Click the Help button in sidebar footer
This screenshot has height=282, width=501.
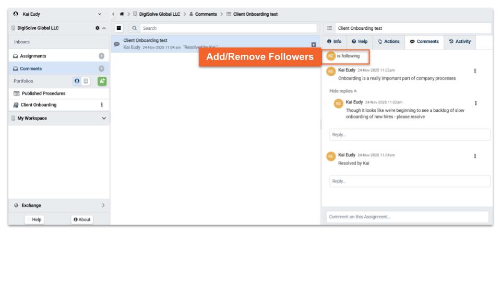(x=37, y=219)
